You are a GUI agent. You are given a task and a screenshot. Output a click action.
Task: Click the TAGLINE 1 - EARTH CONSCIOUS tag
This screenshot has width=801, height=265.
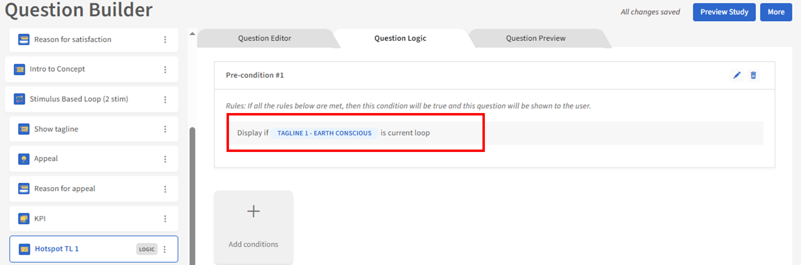click(324, 133)
